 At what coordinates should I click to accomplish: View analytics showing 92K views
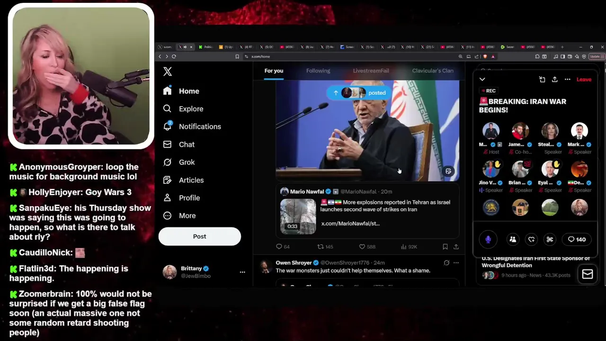pos(409,247)
